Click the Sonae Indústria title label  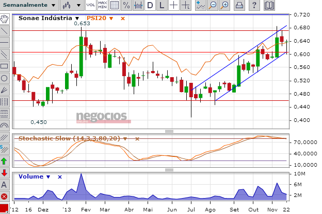(45, 18)
